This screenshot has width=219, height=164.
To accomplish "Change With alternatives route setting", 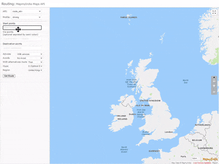I will pos(35,62).
